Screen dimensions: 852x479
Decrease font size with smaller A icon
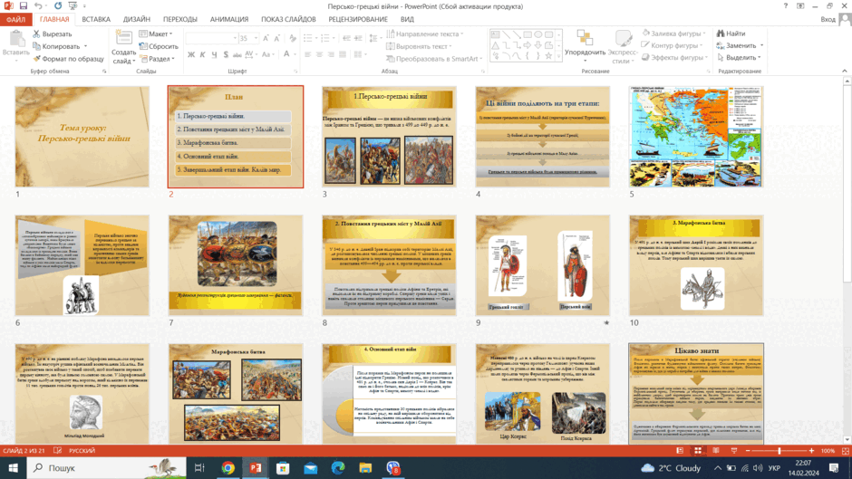pos(277,38)
